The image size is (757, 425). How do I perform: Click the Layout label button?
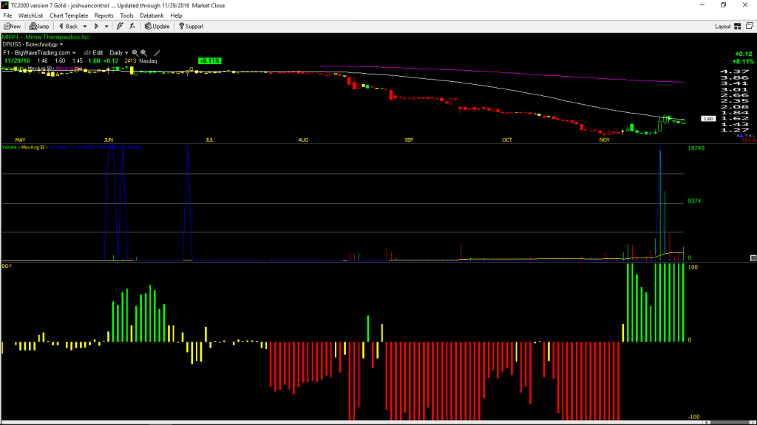click(x=723, y=27)
